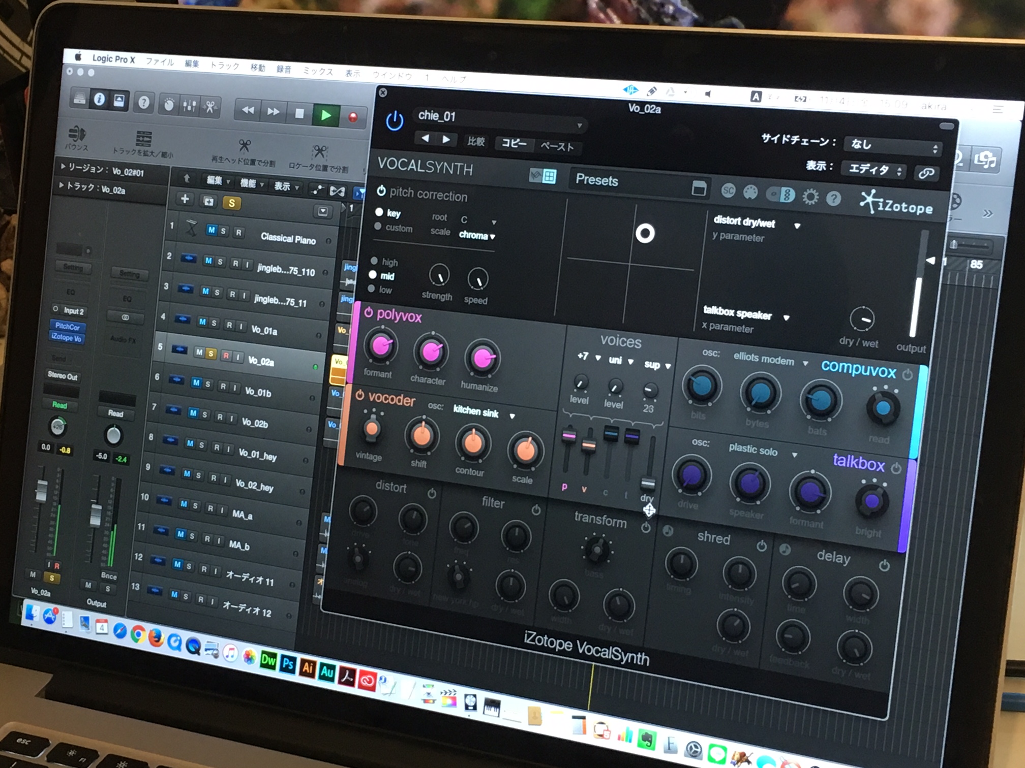Open the root C dropdown
Screen dimensions: 1025x768
[478, 220]
